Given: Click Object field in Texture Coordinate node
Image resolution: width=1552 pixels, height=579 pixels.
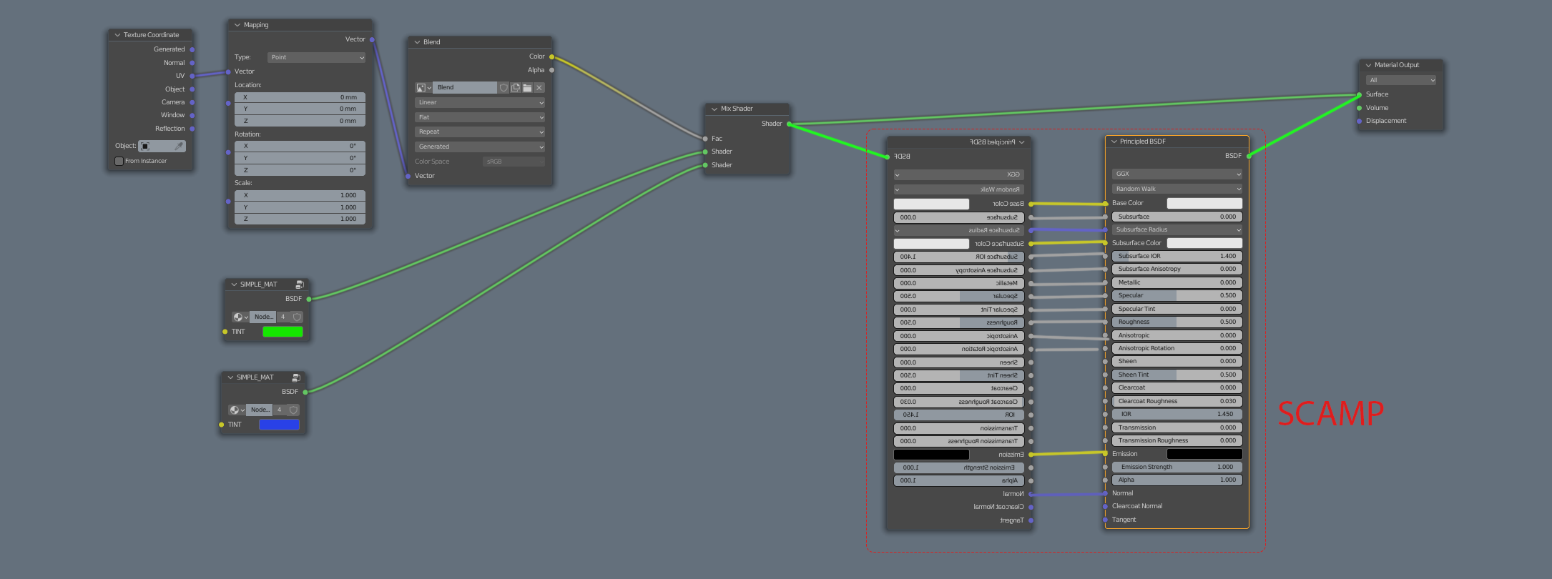Looking at the screenshot, I should click(x=162, y=146).
